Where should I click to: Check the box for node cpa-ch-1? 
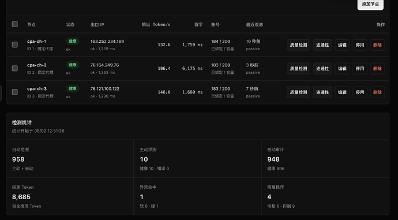[15, 44]
